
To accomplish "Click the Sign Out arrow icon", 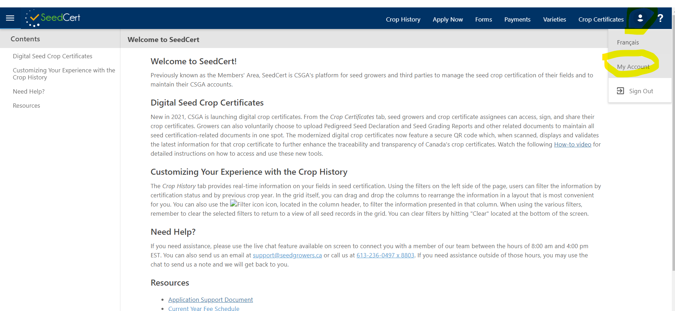I will click(x=620, y=91).
